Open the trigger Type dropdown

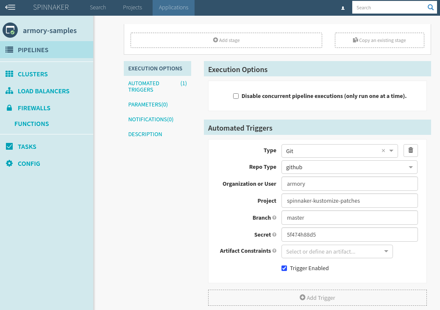coord(391,151)
